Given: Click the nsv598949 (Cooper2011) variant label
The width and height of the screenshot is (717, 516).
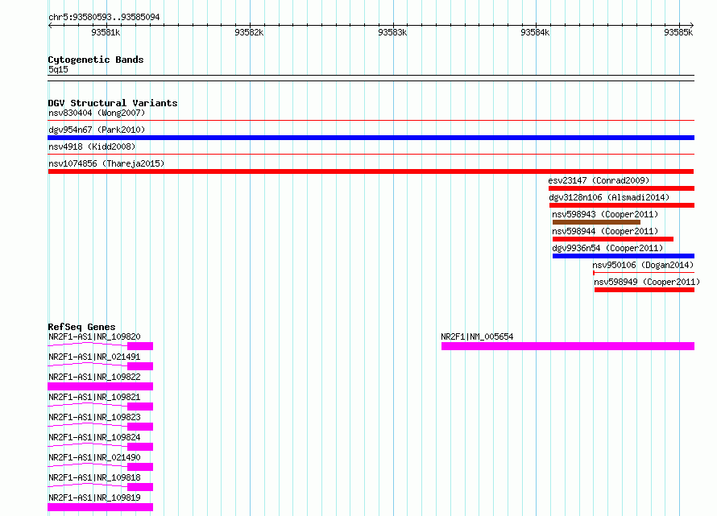Looking at the screenshot, I should [647, 282].
